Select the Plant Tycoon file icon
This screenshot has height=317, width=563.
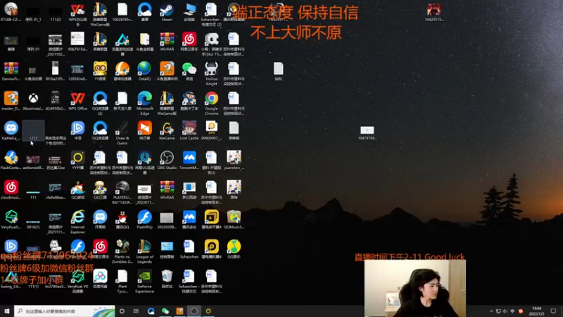[x=122, y=280]
